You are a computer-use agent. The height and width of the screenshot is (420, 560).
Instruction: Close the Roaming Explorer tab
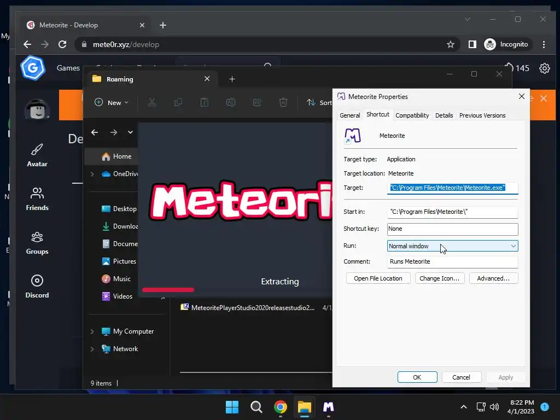click(207, 79)
